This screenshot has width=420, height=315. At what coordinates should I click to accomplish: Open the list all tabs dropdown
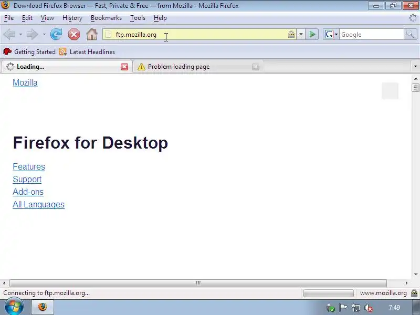click(415, 67)
